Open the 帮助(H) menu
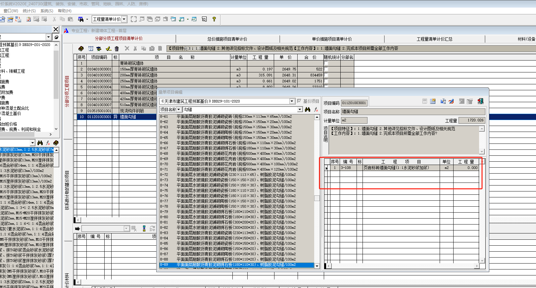Screen dimensions: 536x288 pyautogui.click(x=65, y=11)
